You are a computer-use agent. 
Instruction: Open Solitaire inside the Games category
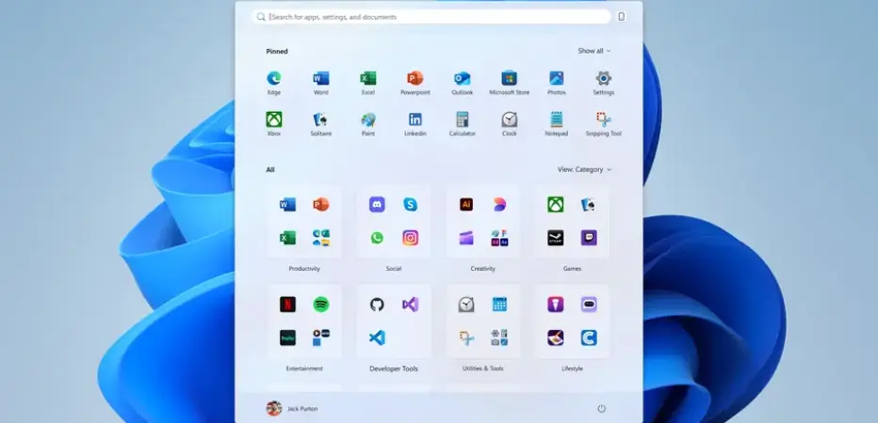click(589, 205)
